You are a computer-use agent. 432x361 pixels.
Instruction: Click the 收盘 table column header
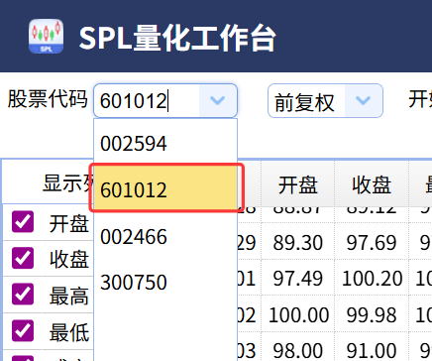pyautogui.click(x=372, y=184)
